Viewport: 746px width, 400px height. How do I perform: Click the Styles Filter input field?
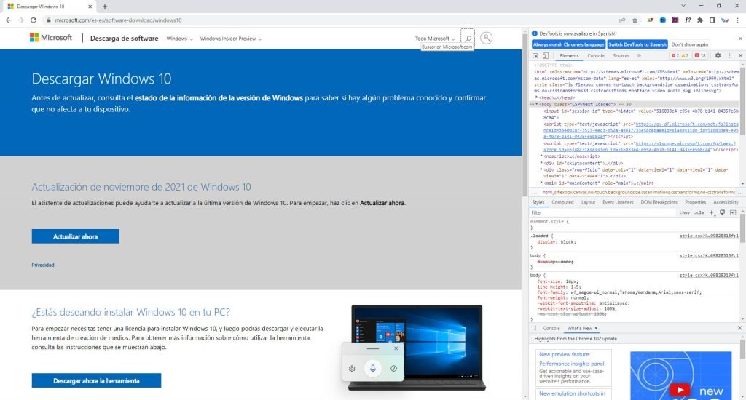point(602,213)
